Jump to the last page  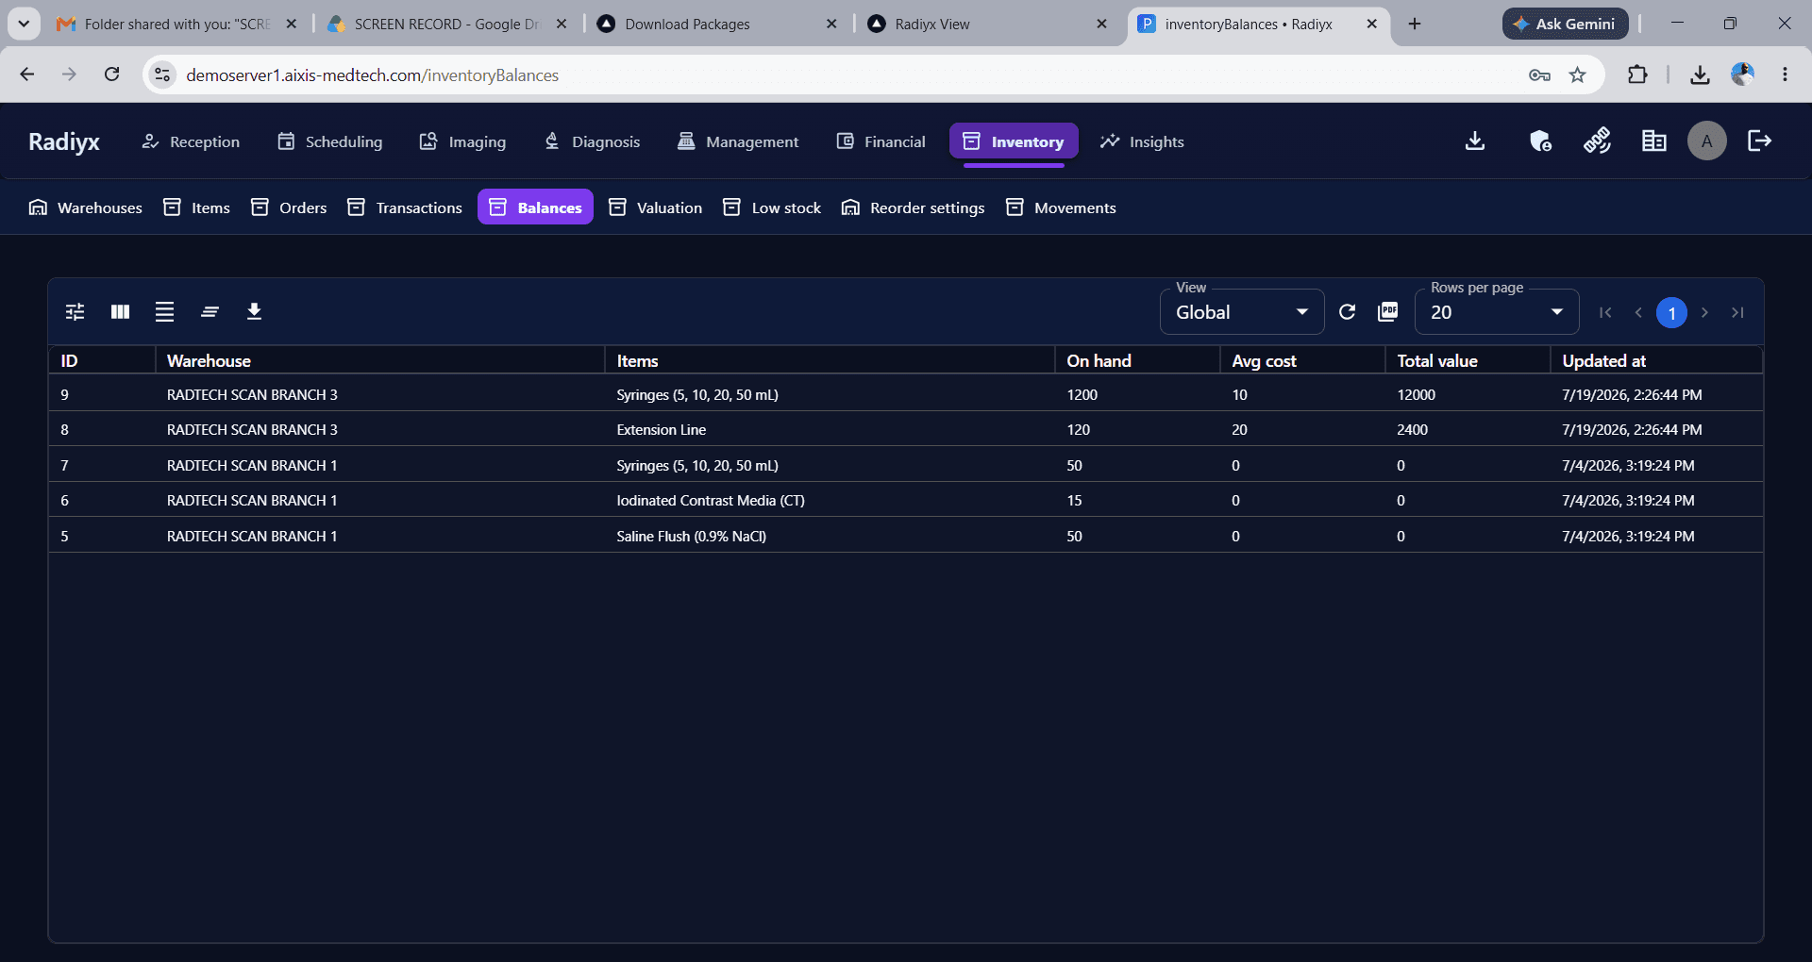(x=1737, y=312)
